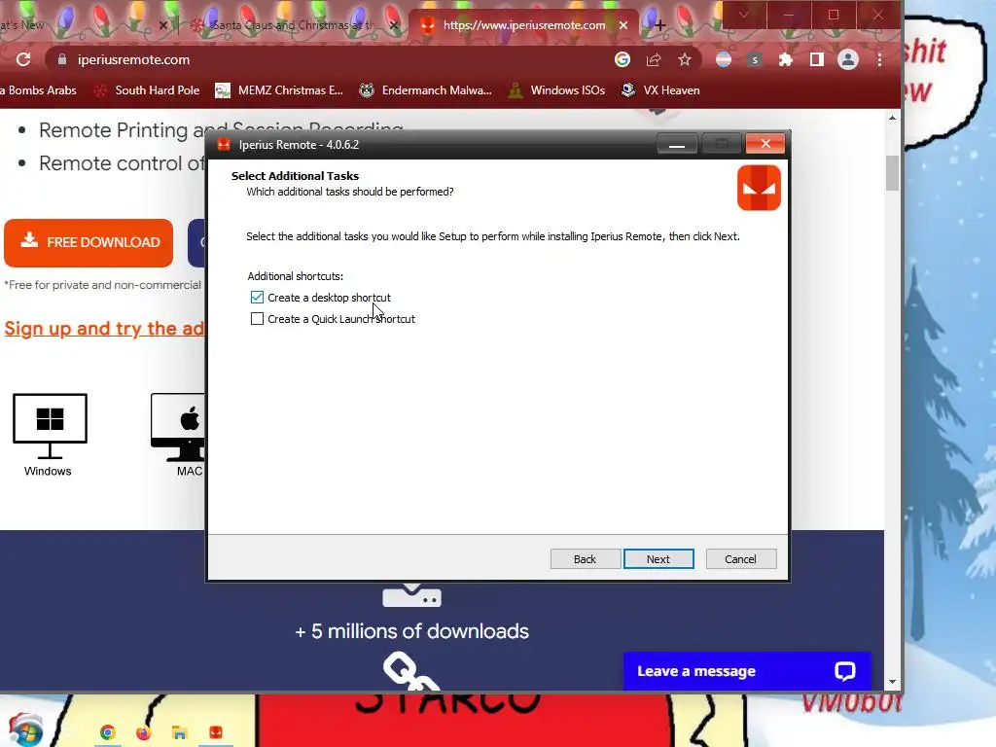Open the MEMZ Christmas bookmark
Viewport: 996px width, 747px height.
(x=279, y=90)
